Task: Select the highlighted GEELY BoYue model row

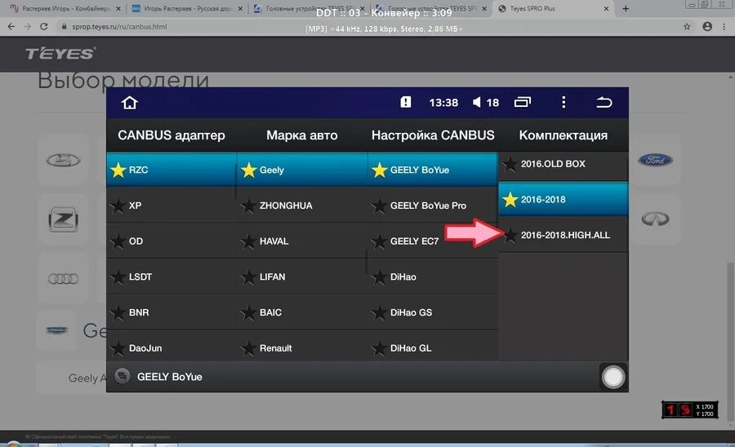Action: point(433,170)
